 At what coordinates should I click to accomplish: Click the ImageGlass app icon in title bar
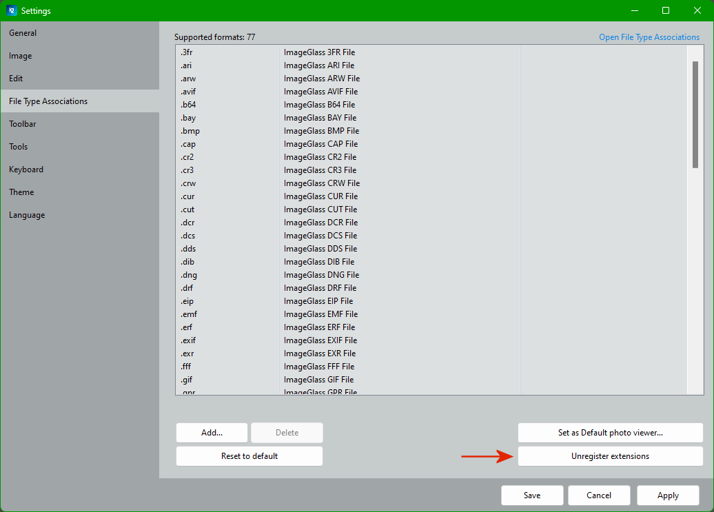(12, 10)
